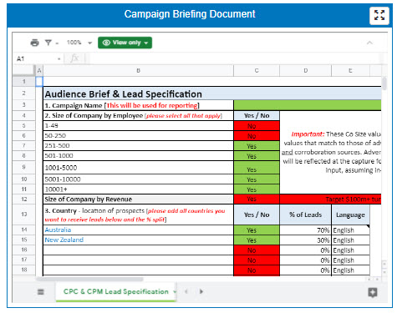
Task: Select the "5001-10000" company size cell
Action: [138, 179]
